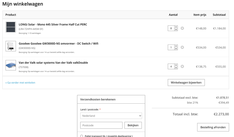234x137 pixels.
Task: Click the Mijn winkelwagen page title
Action: (x=23, y=4)
